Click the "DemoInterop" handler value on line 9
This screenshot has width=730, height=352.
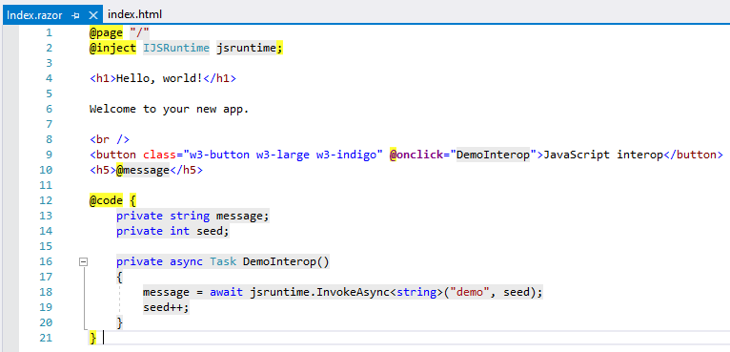(494, 155)
